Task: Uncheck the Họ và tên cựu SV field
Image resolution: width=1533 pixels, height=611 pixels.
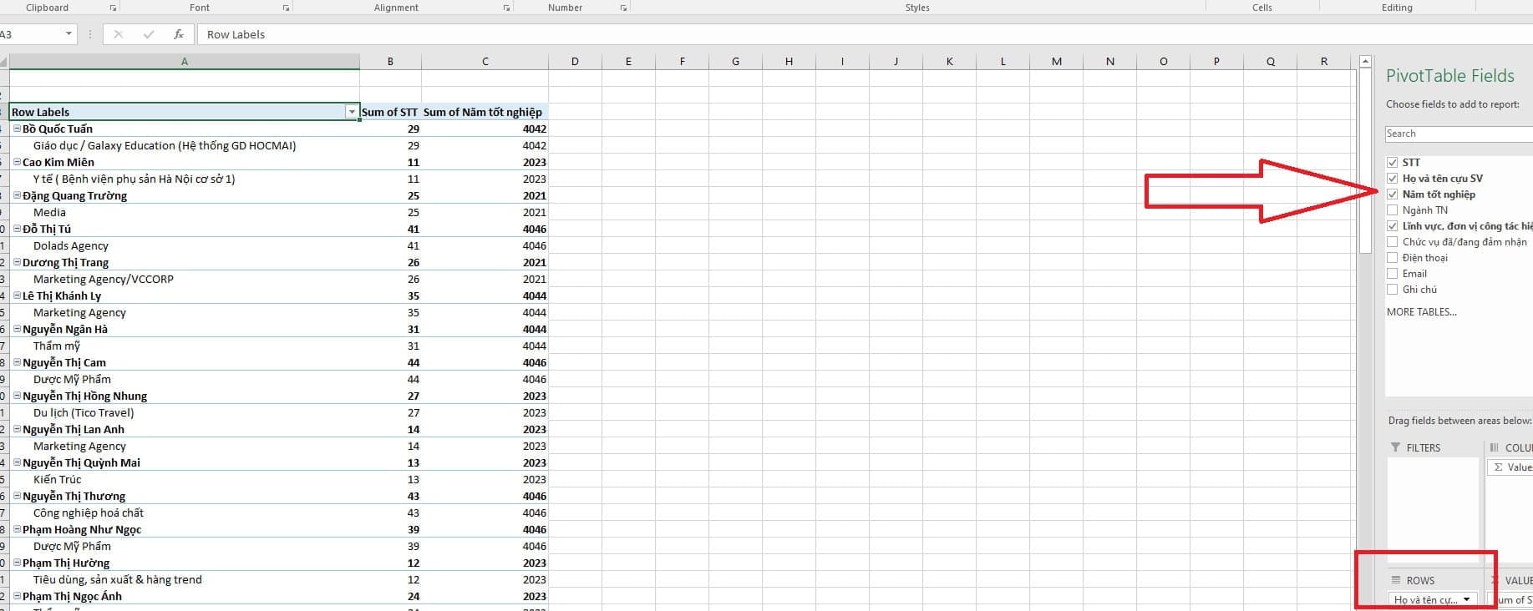Action: pos(1392,178)
